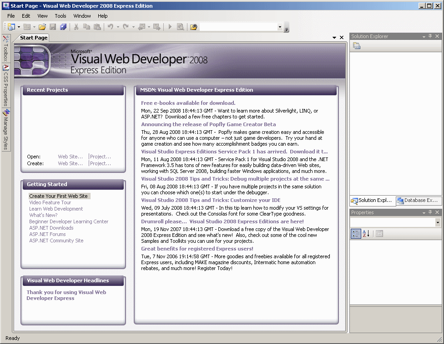Click the Save All icon

63,27
